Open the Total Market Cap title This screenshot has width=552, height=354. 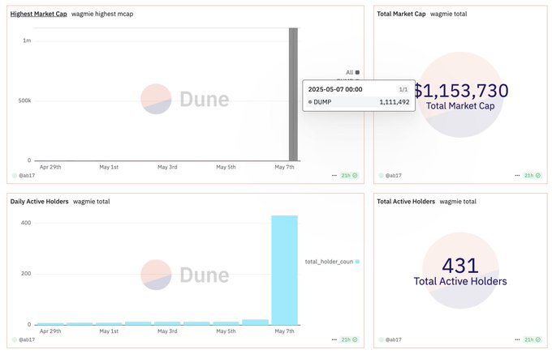(x=402, y=14)
